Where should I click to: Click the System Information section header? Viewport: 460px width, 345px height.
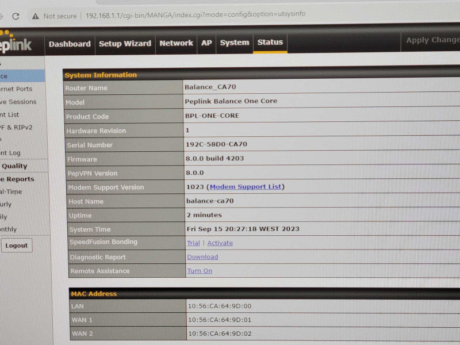[x=101, y=75]
